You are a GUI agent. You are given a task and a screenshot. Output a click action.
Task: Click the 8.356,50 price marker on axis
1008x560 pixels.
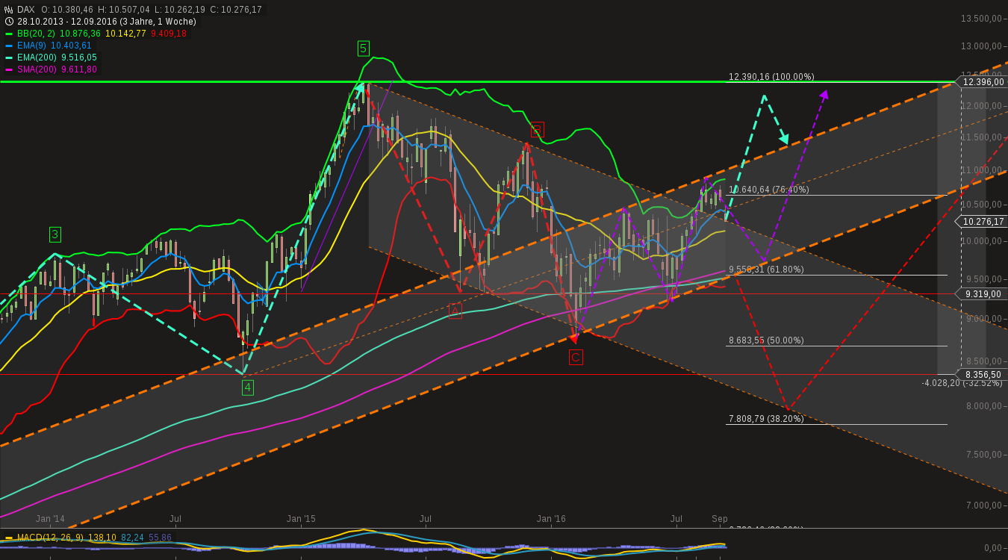point(981,375)
